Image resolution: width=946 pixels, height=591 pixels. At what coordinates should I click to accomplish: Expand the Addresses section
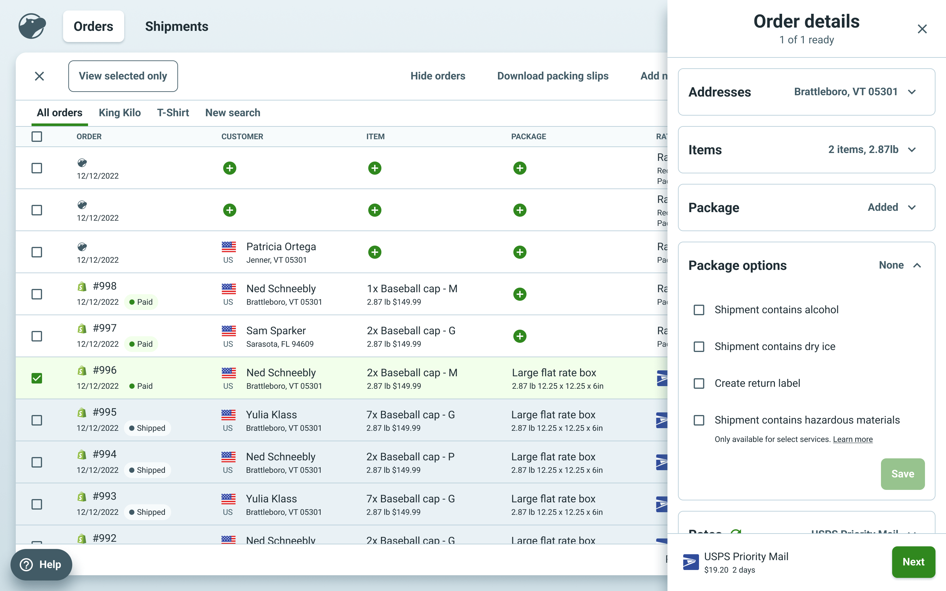coord(912,92)
